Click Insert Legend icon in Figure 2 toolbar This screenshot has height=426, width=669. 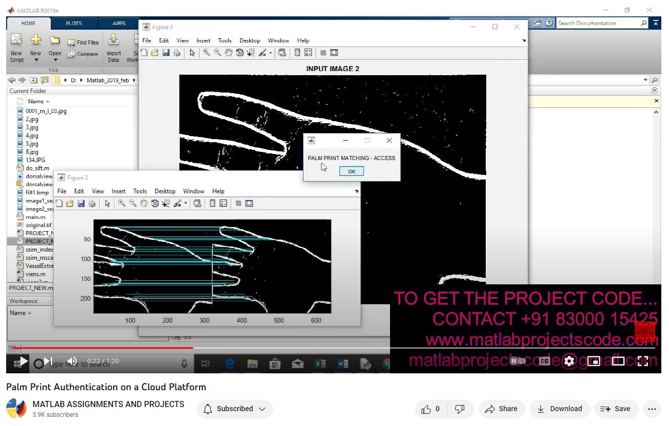click(x=223, y=204)
